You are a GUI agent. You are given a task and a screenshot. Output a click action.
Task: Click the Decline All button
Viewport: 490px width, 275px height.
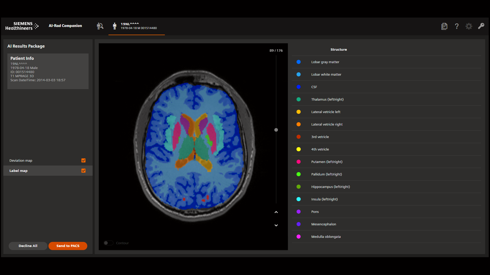click(28, 246)
